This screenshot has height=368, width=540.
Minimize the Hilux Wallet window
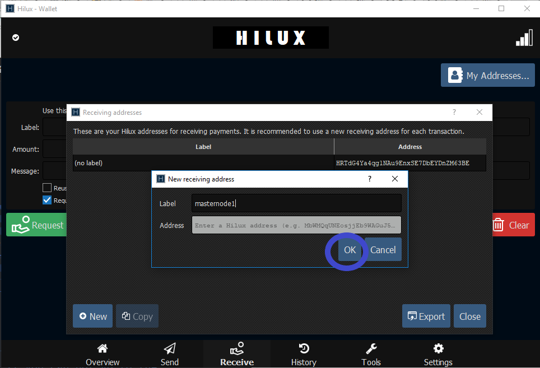point(476,8)
